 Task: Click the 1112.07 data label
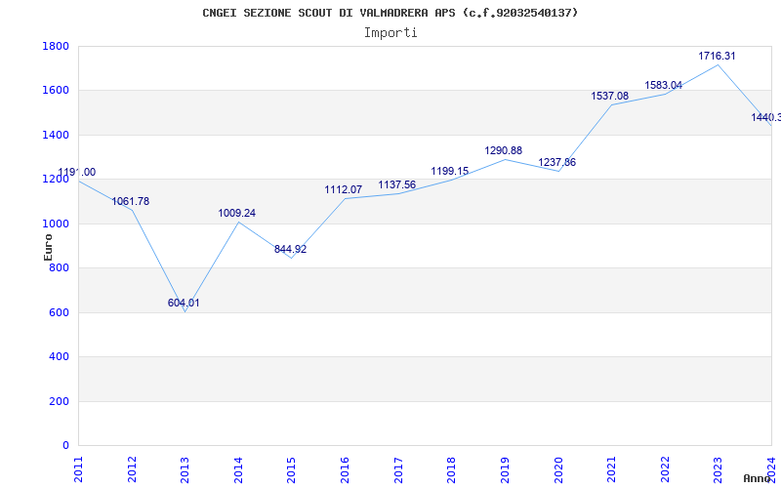pyautogui.click(x=344, y=189)
